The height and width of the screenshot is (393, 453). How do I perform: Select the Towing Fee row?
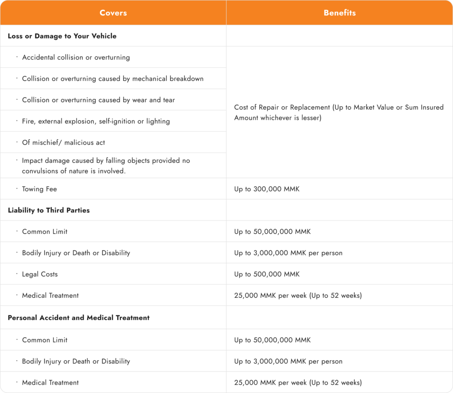coord(39,189)
